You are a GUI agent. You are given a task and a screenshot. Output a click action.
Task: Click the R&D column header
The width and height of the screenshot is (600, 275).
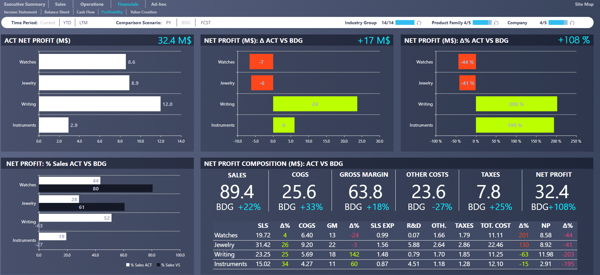(x=414, y=226)
